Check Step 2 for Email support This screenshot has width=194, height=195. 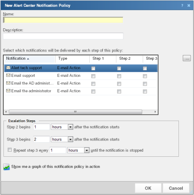click(x=119, y=76)
